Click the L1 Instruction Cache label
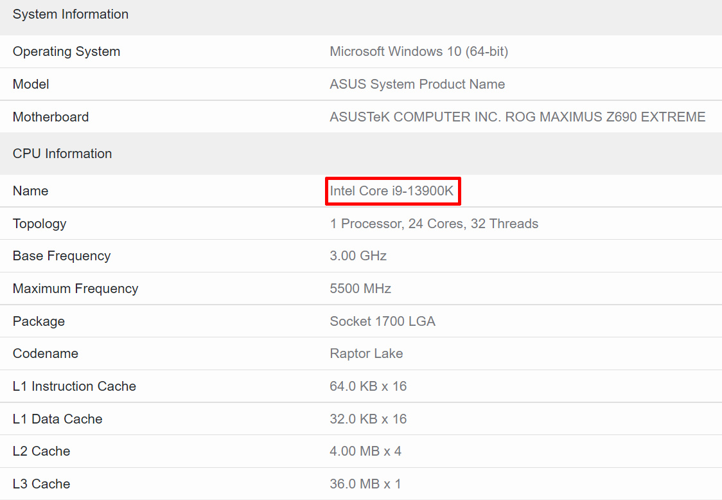The height and width of the screenshot is (500, 722). click(x=75, y=386)
